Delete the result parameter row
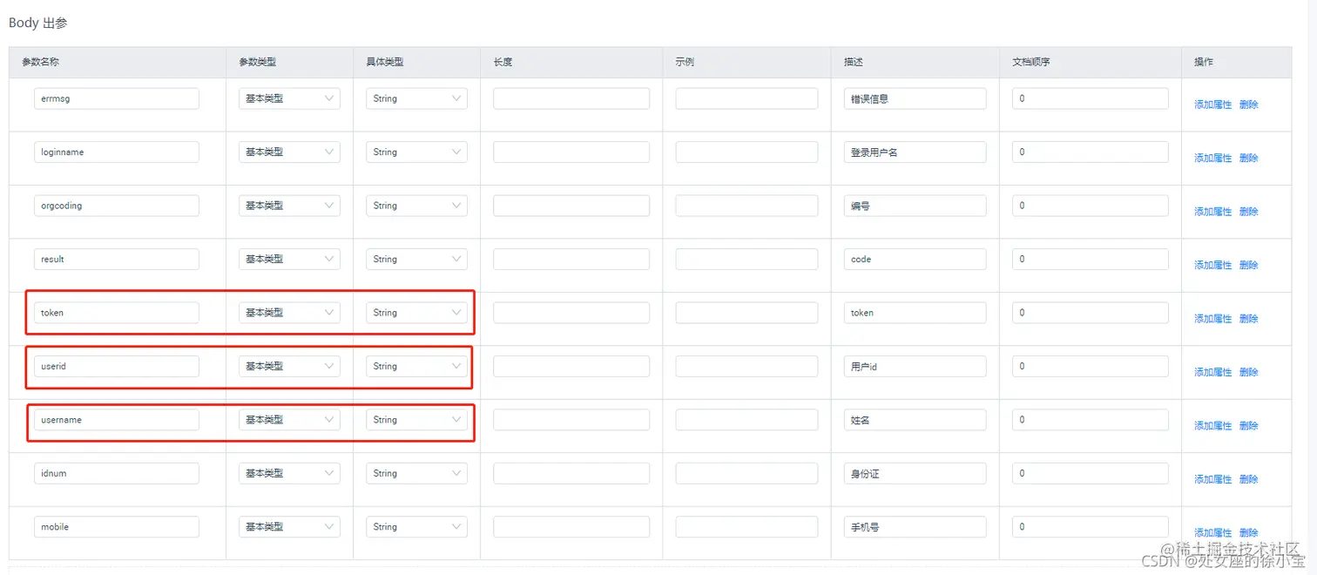The image size is (1317, 575). pyautogui.click(x=1248, y=265)
